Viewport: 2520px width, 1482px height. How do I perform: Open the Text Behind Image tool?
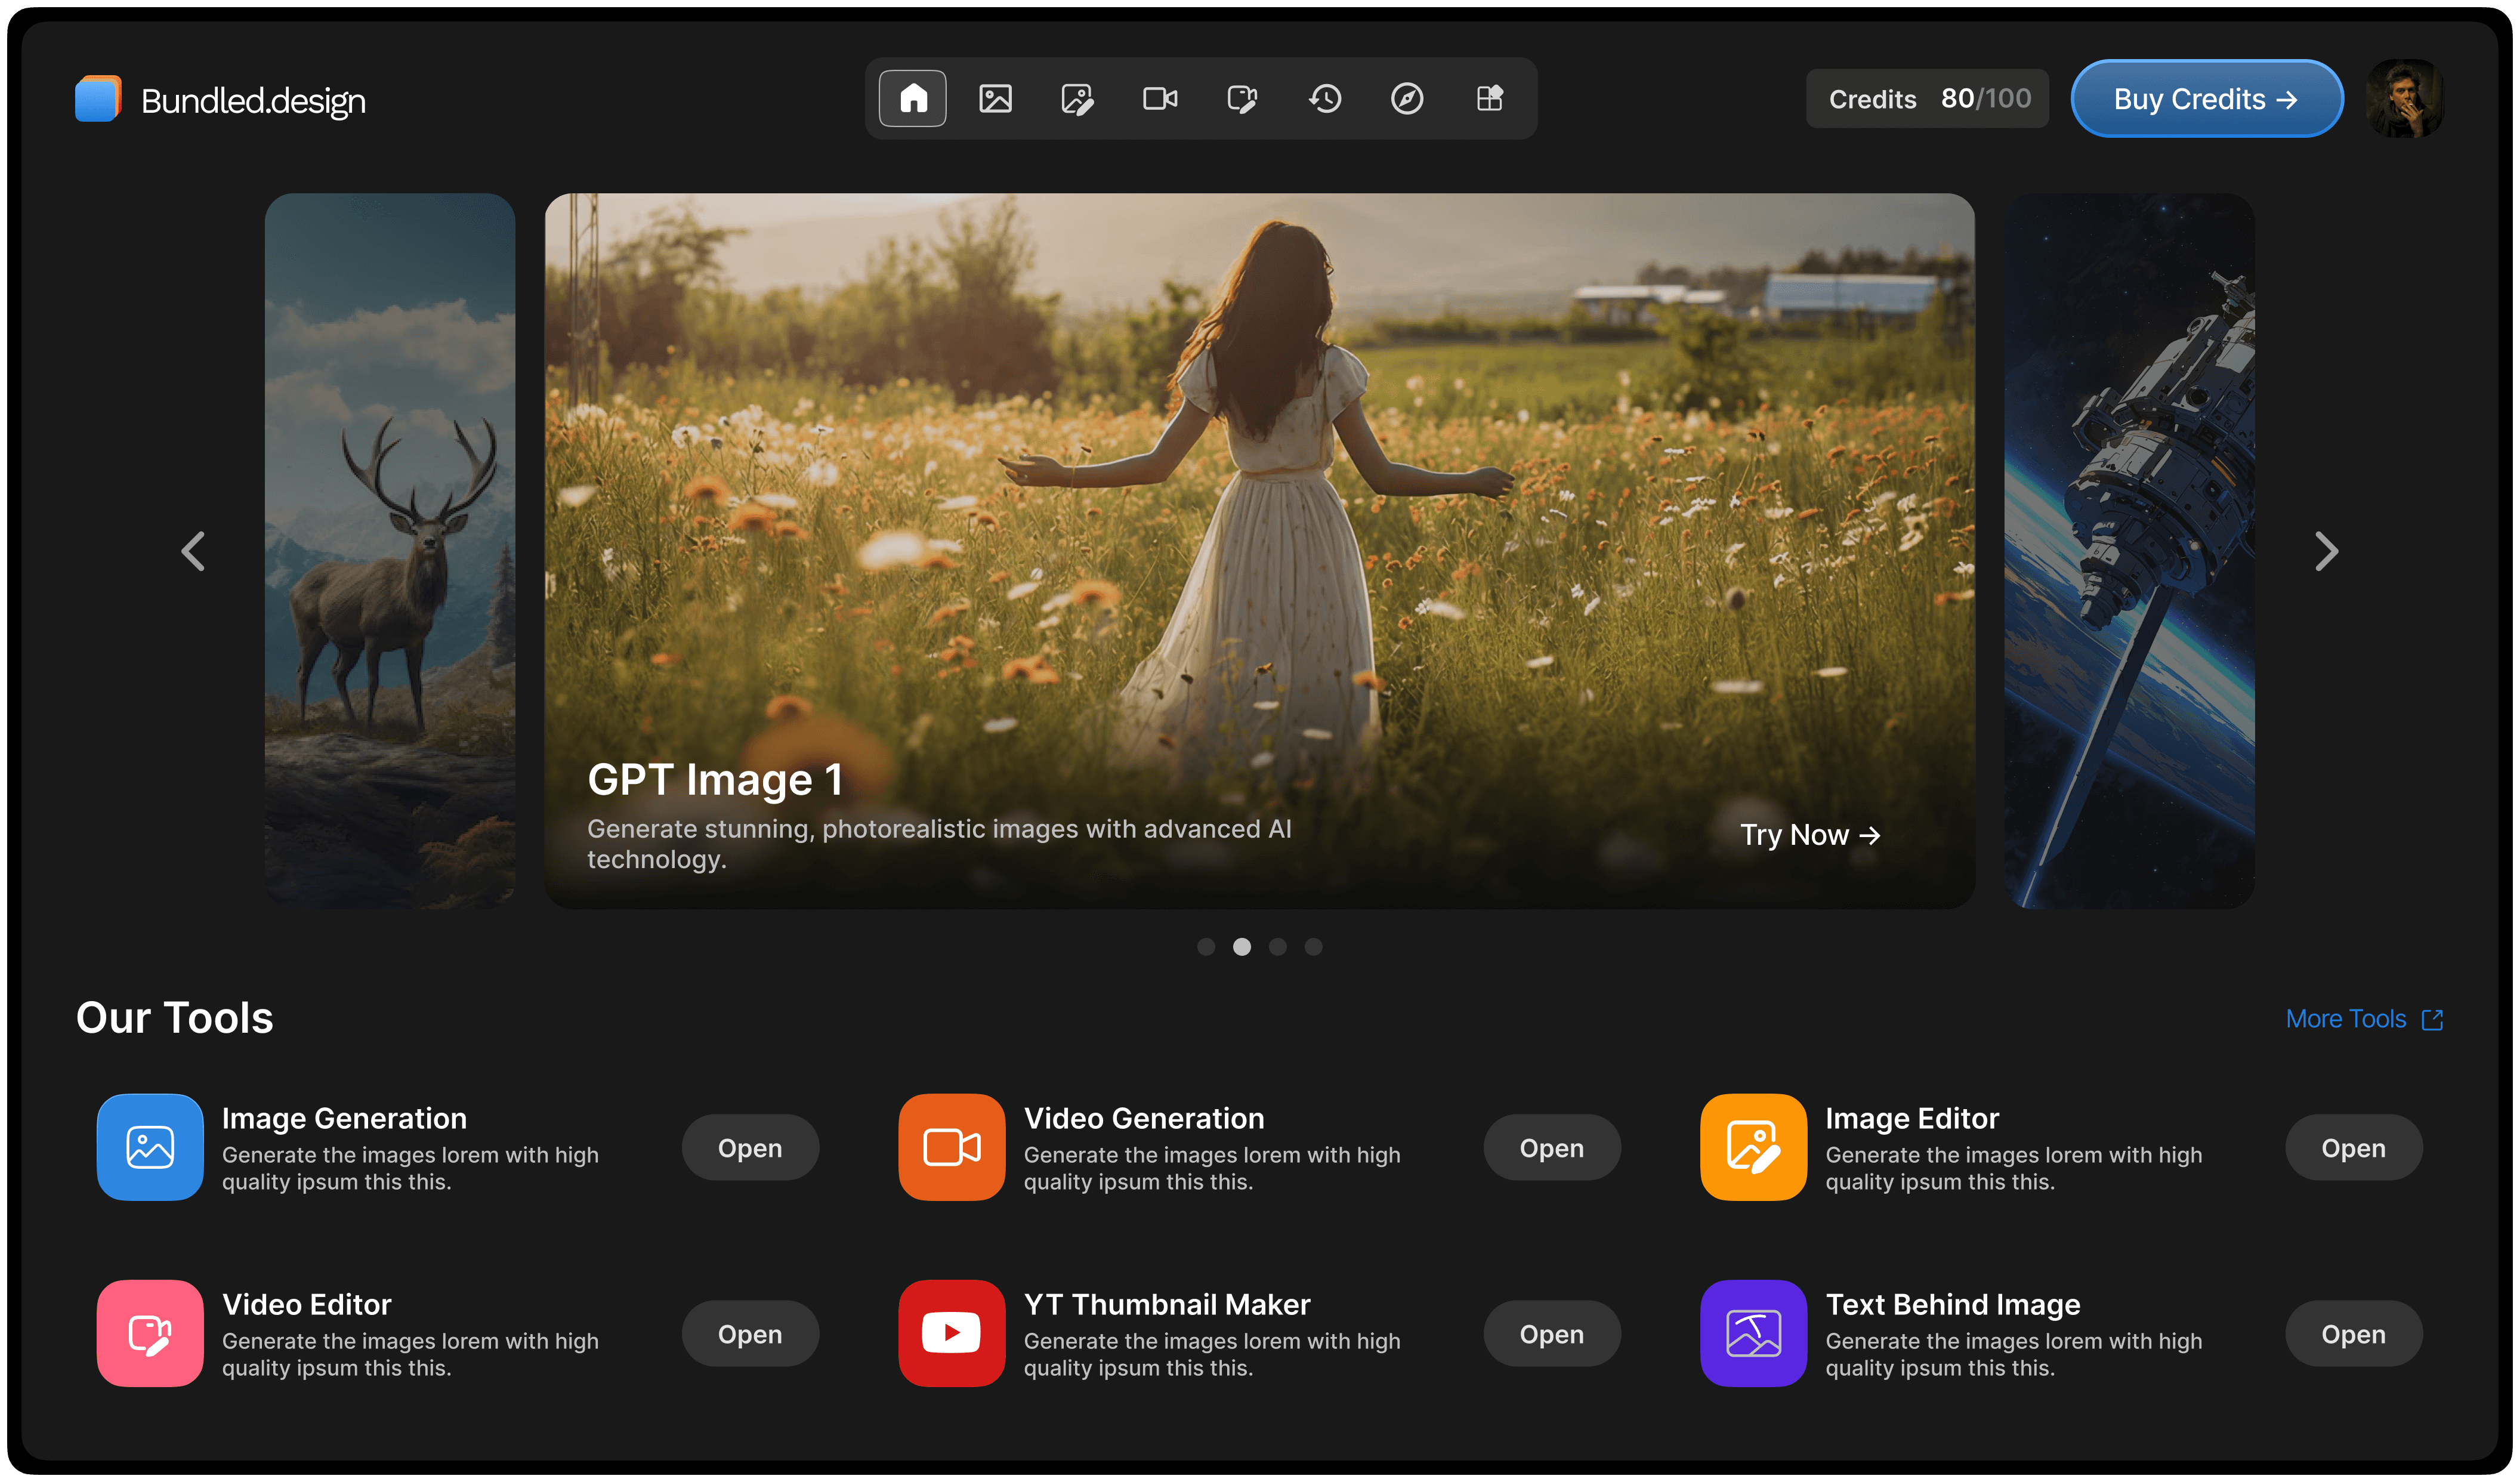click(x=2353, y=1334)
